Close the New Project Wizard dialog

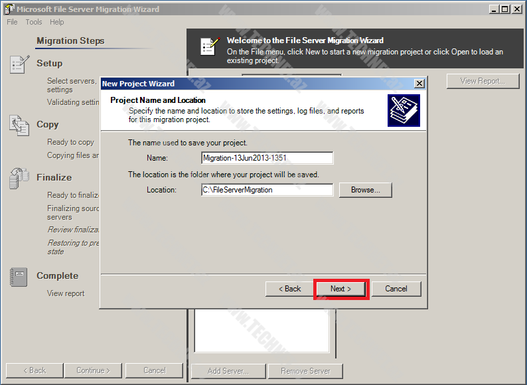(x=419, y=84)
